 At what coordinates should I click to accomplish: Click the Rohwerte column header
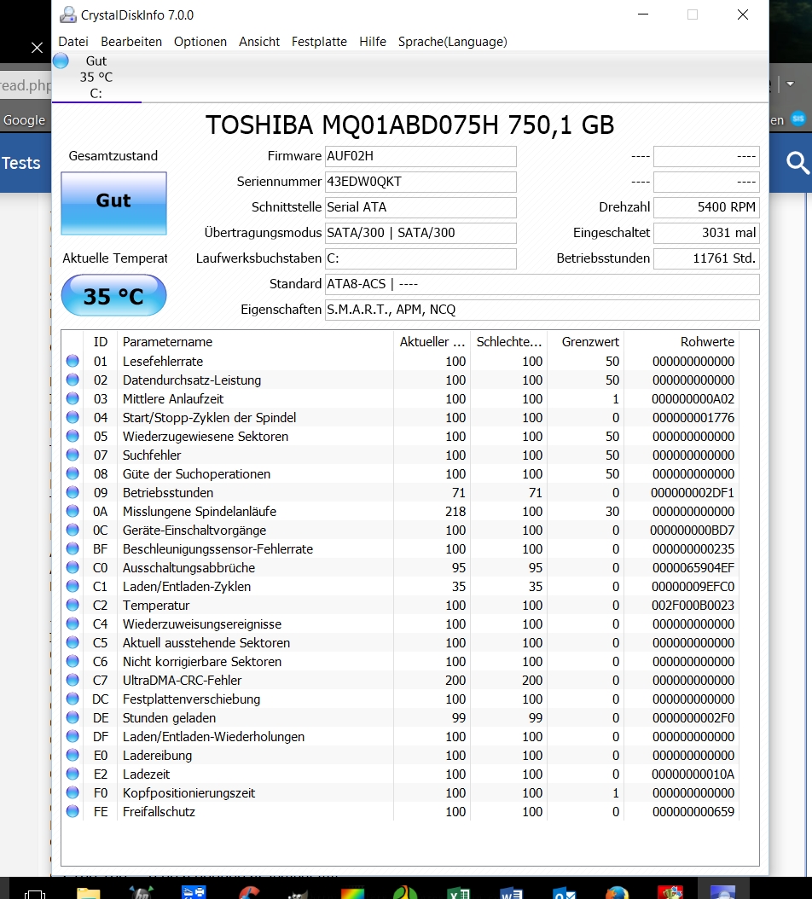point(681,342)
